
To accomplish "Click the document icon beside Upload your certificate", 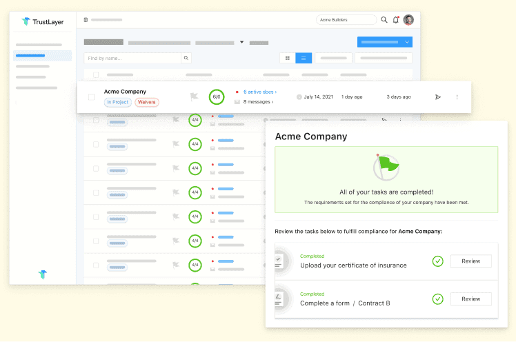I will [x=279, y=262].
